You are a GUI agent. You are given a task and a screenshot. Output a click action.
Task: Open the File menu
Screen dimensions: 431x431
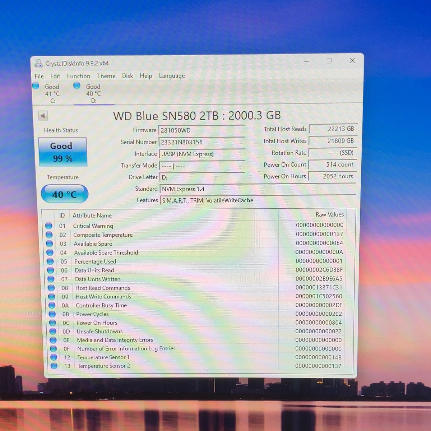coord(39,76)
